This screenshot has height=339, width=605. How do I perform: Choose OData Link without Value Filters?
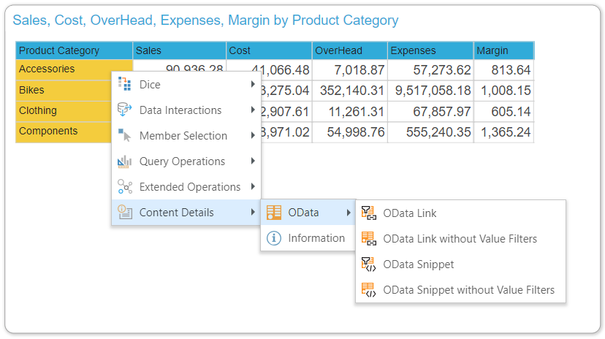click(460, 239)
